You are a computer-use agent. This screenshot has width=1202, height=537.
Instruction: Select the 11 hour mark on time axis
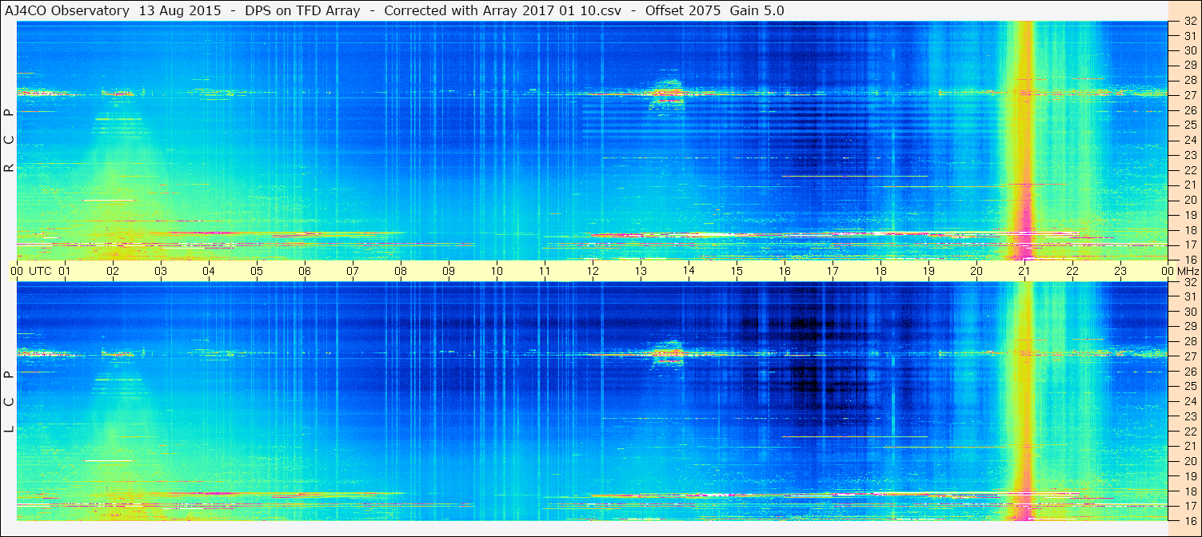click(x=545, y=271)
